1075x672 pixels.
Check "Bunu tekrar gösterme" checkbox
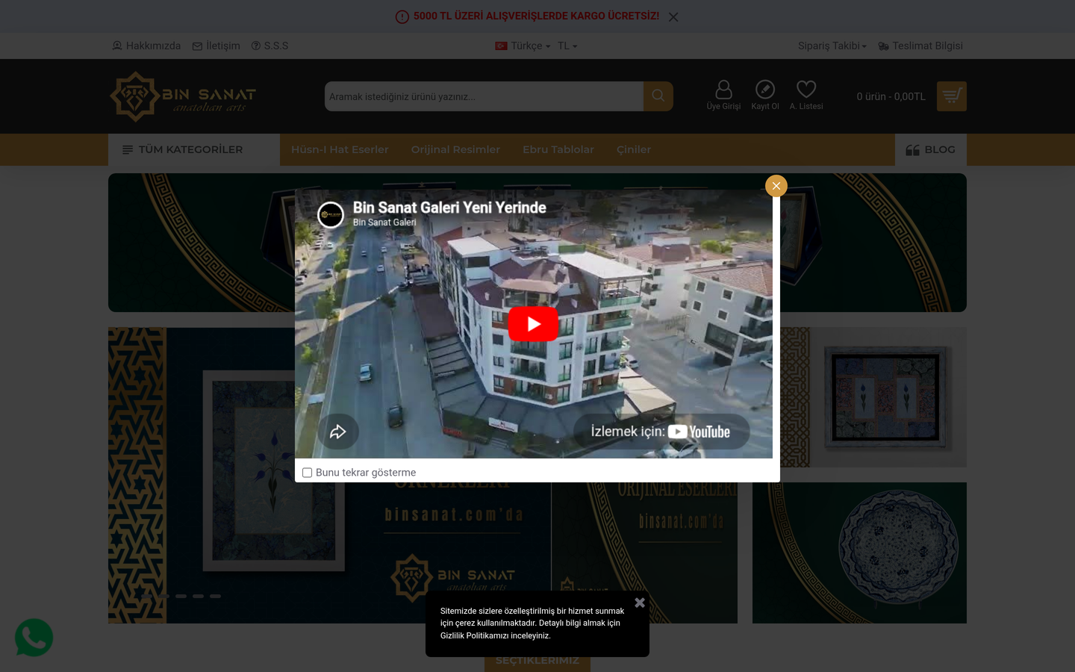click(307, 473)
